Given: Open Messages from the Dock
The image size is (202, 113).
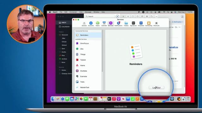Looking at the screenshot, I should click(67, 99).
